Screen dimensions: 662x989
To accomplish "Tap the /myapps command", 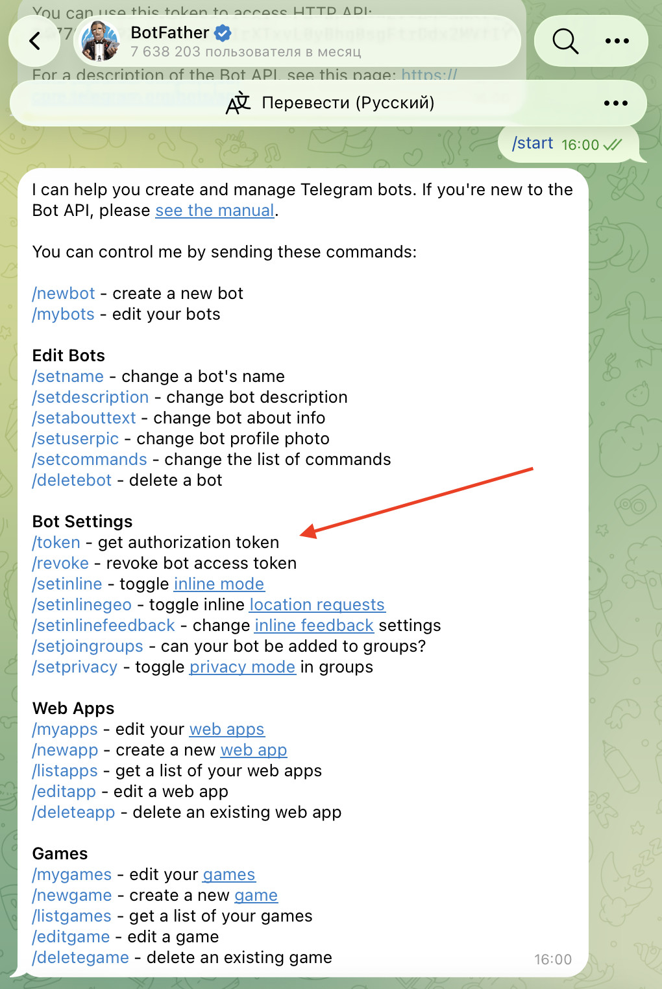I will tap(65, 729).
